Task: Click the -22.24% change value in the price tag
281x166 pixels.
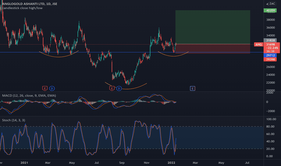Action: [x=272, y=48]
